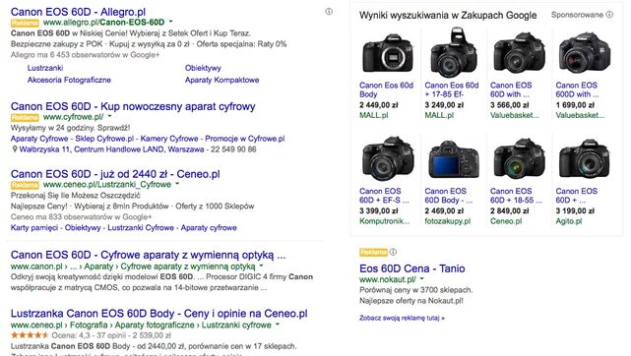The width and height of the screenshot is (631, 356).
Task: Click Valuebasket store under 1 699,00 zł
Action: [580, 115]
